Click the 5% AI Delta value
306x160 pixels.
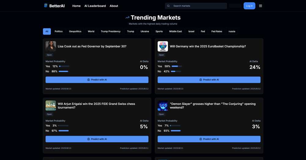click(144, 126)
